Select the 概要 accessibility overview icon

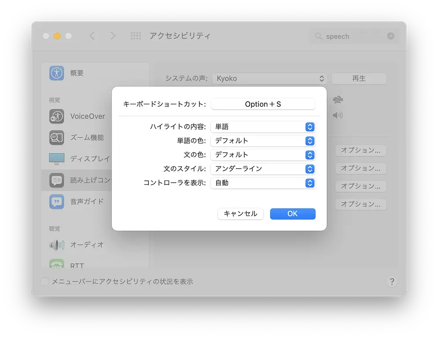(56, 73)
